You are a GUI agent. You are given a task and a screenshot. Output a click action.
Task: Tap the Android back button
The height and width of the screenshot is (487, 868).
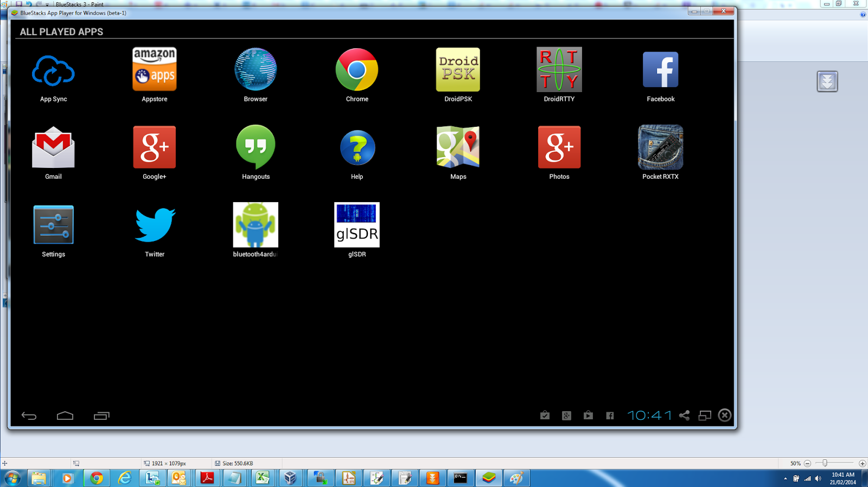(29, 415)
